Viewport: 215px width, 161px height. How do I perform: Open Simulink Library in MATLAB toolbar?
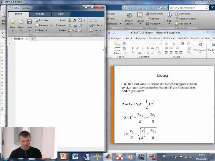(x=129, y=19)
